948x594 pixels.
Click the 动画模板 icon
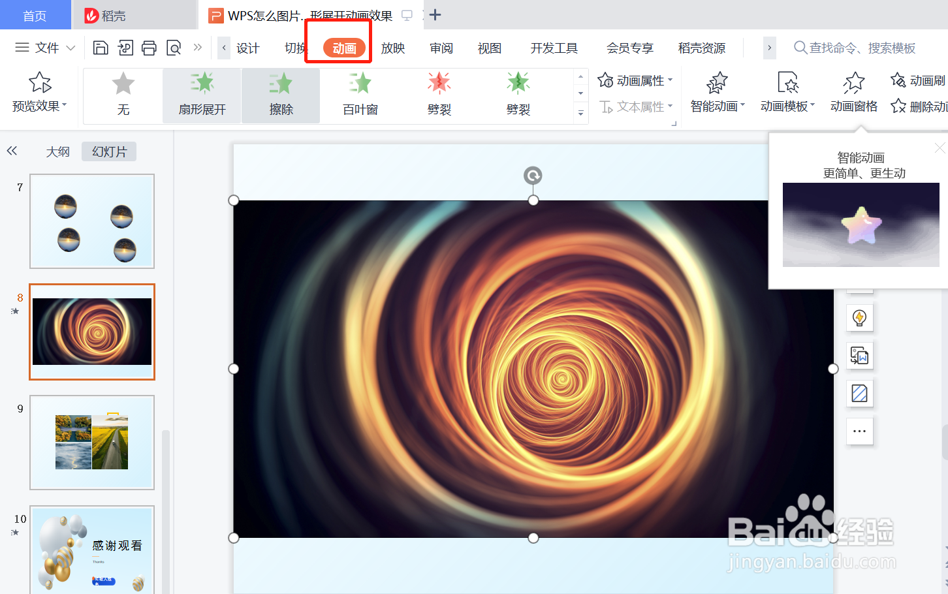(787, 83)
